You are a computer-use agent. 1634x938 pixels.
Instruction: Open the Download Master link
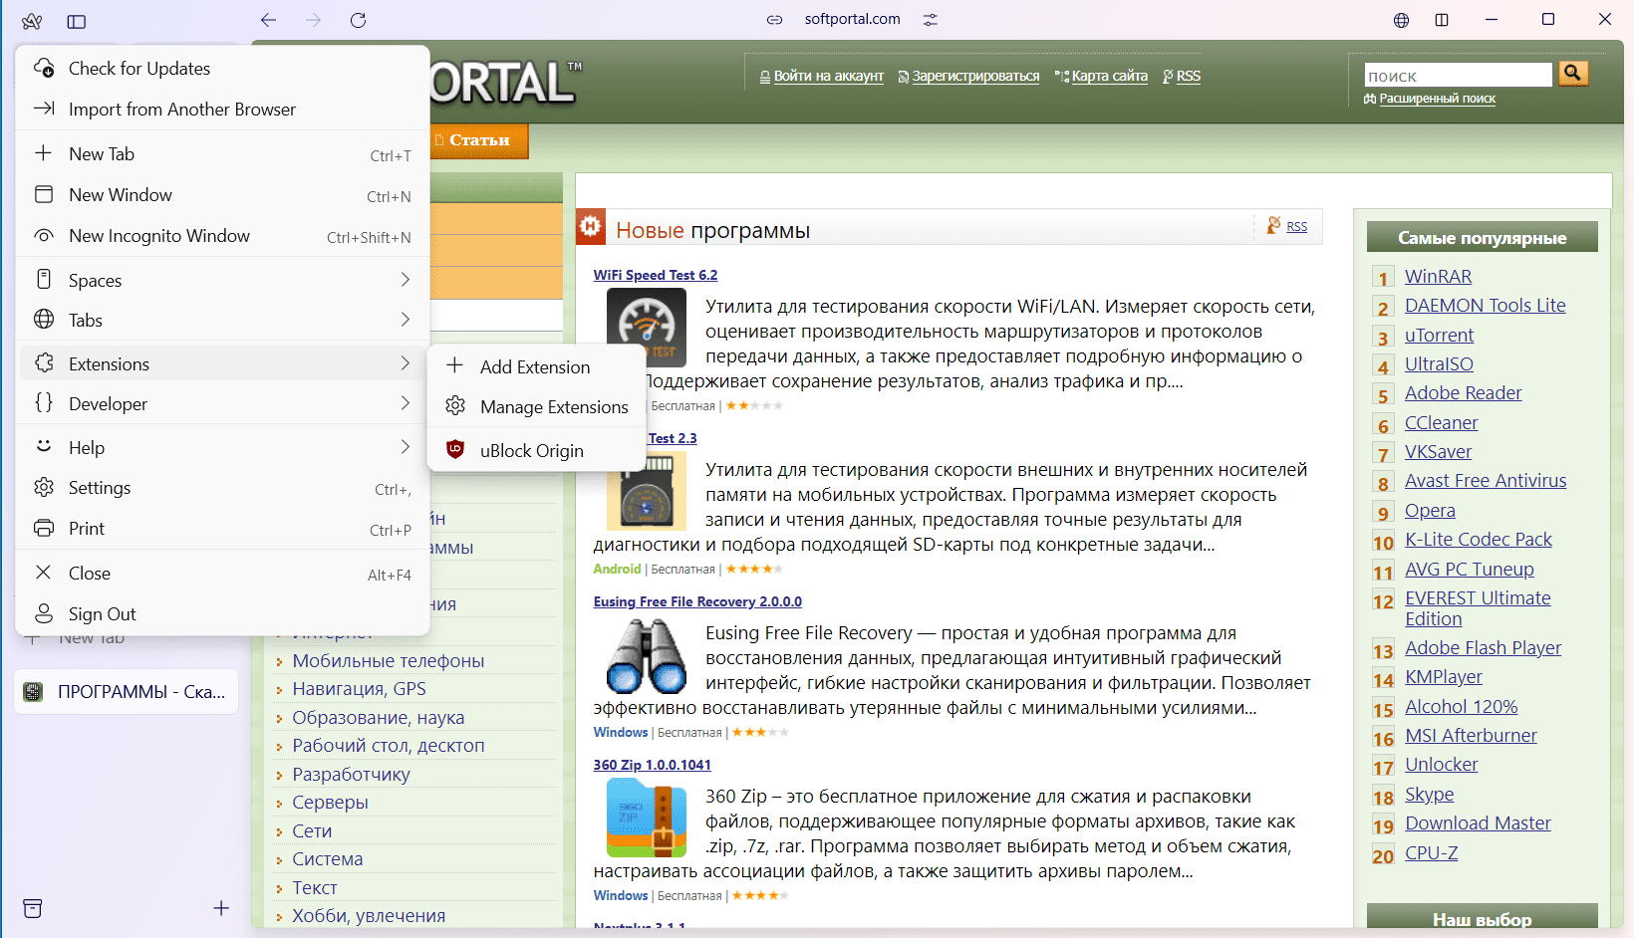coord(1478,823)
